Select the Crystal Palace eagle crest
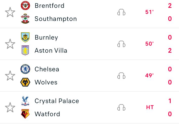The image size is (179, 124). point(25,101)
